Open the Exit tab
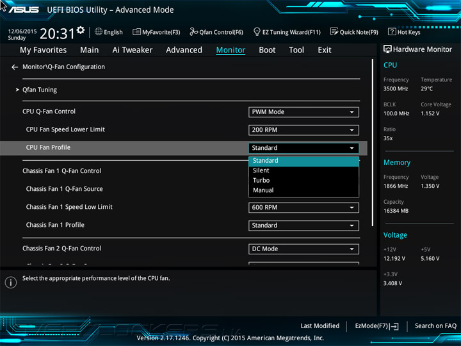461x346 pixels. pos(325,50)
